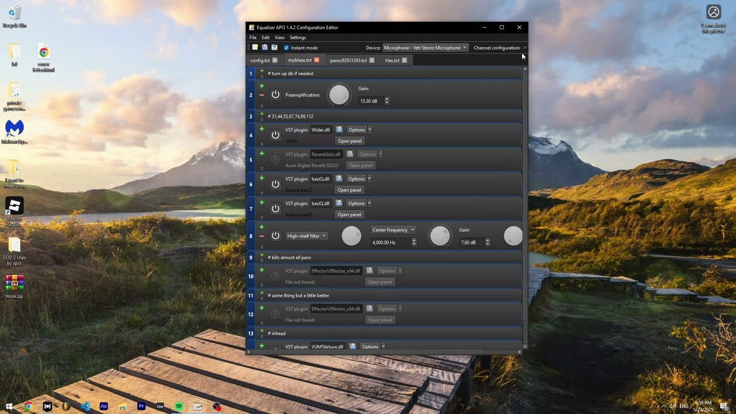Open the Device microphone dropdown
736x414 pixels.
coord(425,48)
